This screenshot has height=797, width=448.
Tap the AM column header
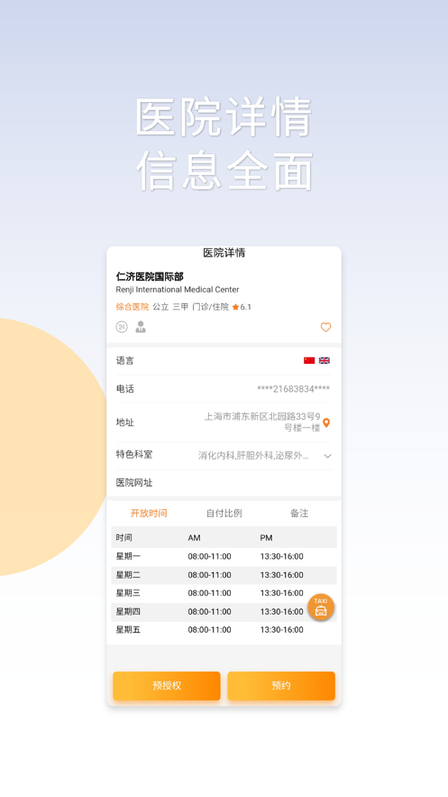click(x=195, y=538)
